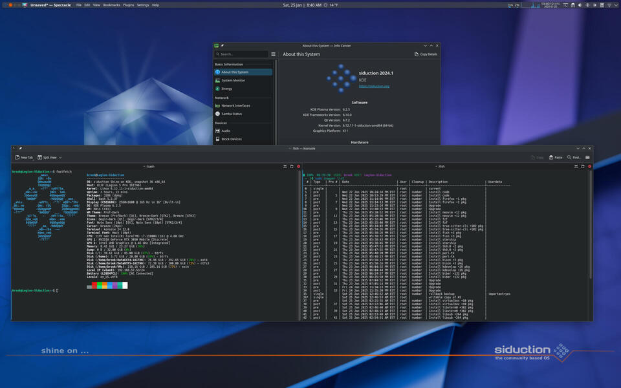Maximize the bash terminal pane
Image resolution: width=621 pixels, height=388 pixels.
coord(285,167)
